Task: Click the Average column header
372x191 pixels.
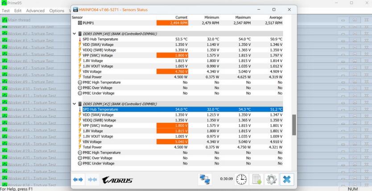Action: (x=274, y=17)
